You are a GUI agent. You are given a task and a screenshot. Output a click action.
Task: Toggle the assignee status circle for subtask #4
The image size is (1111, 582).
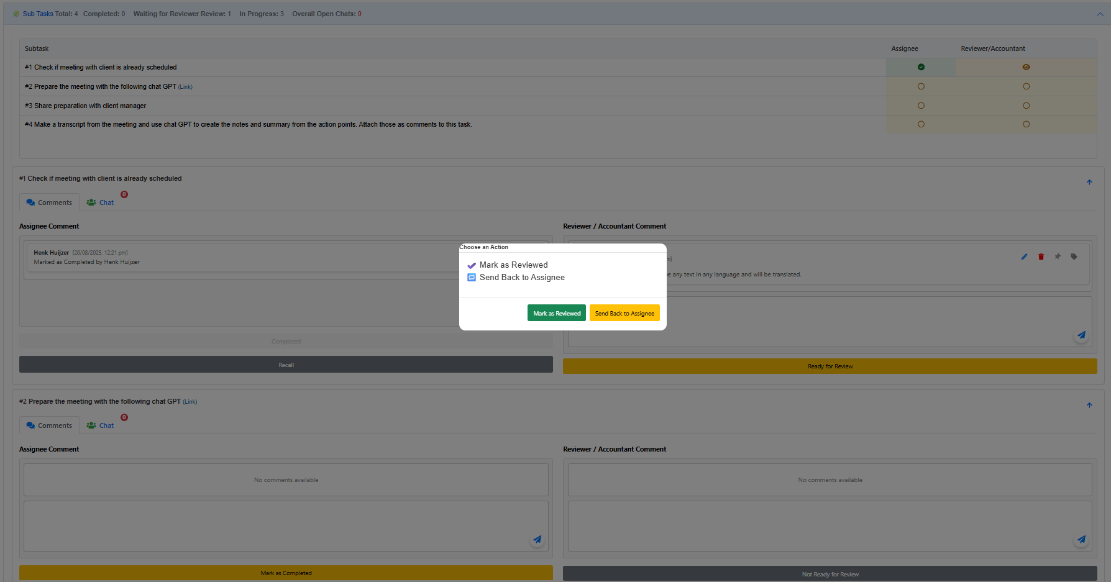921,124
